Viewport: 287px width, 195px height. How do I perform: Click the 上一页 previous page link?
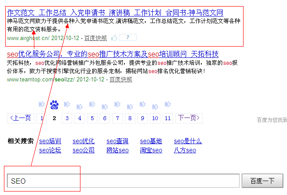coord(20,118)
